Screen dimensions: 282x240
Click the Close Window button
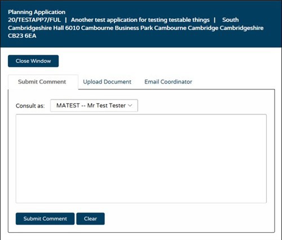point(33,61)
